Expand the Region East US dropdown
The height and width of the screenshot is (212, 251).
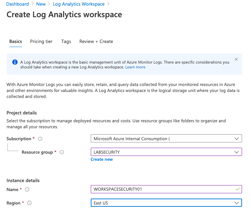[236, 203]
